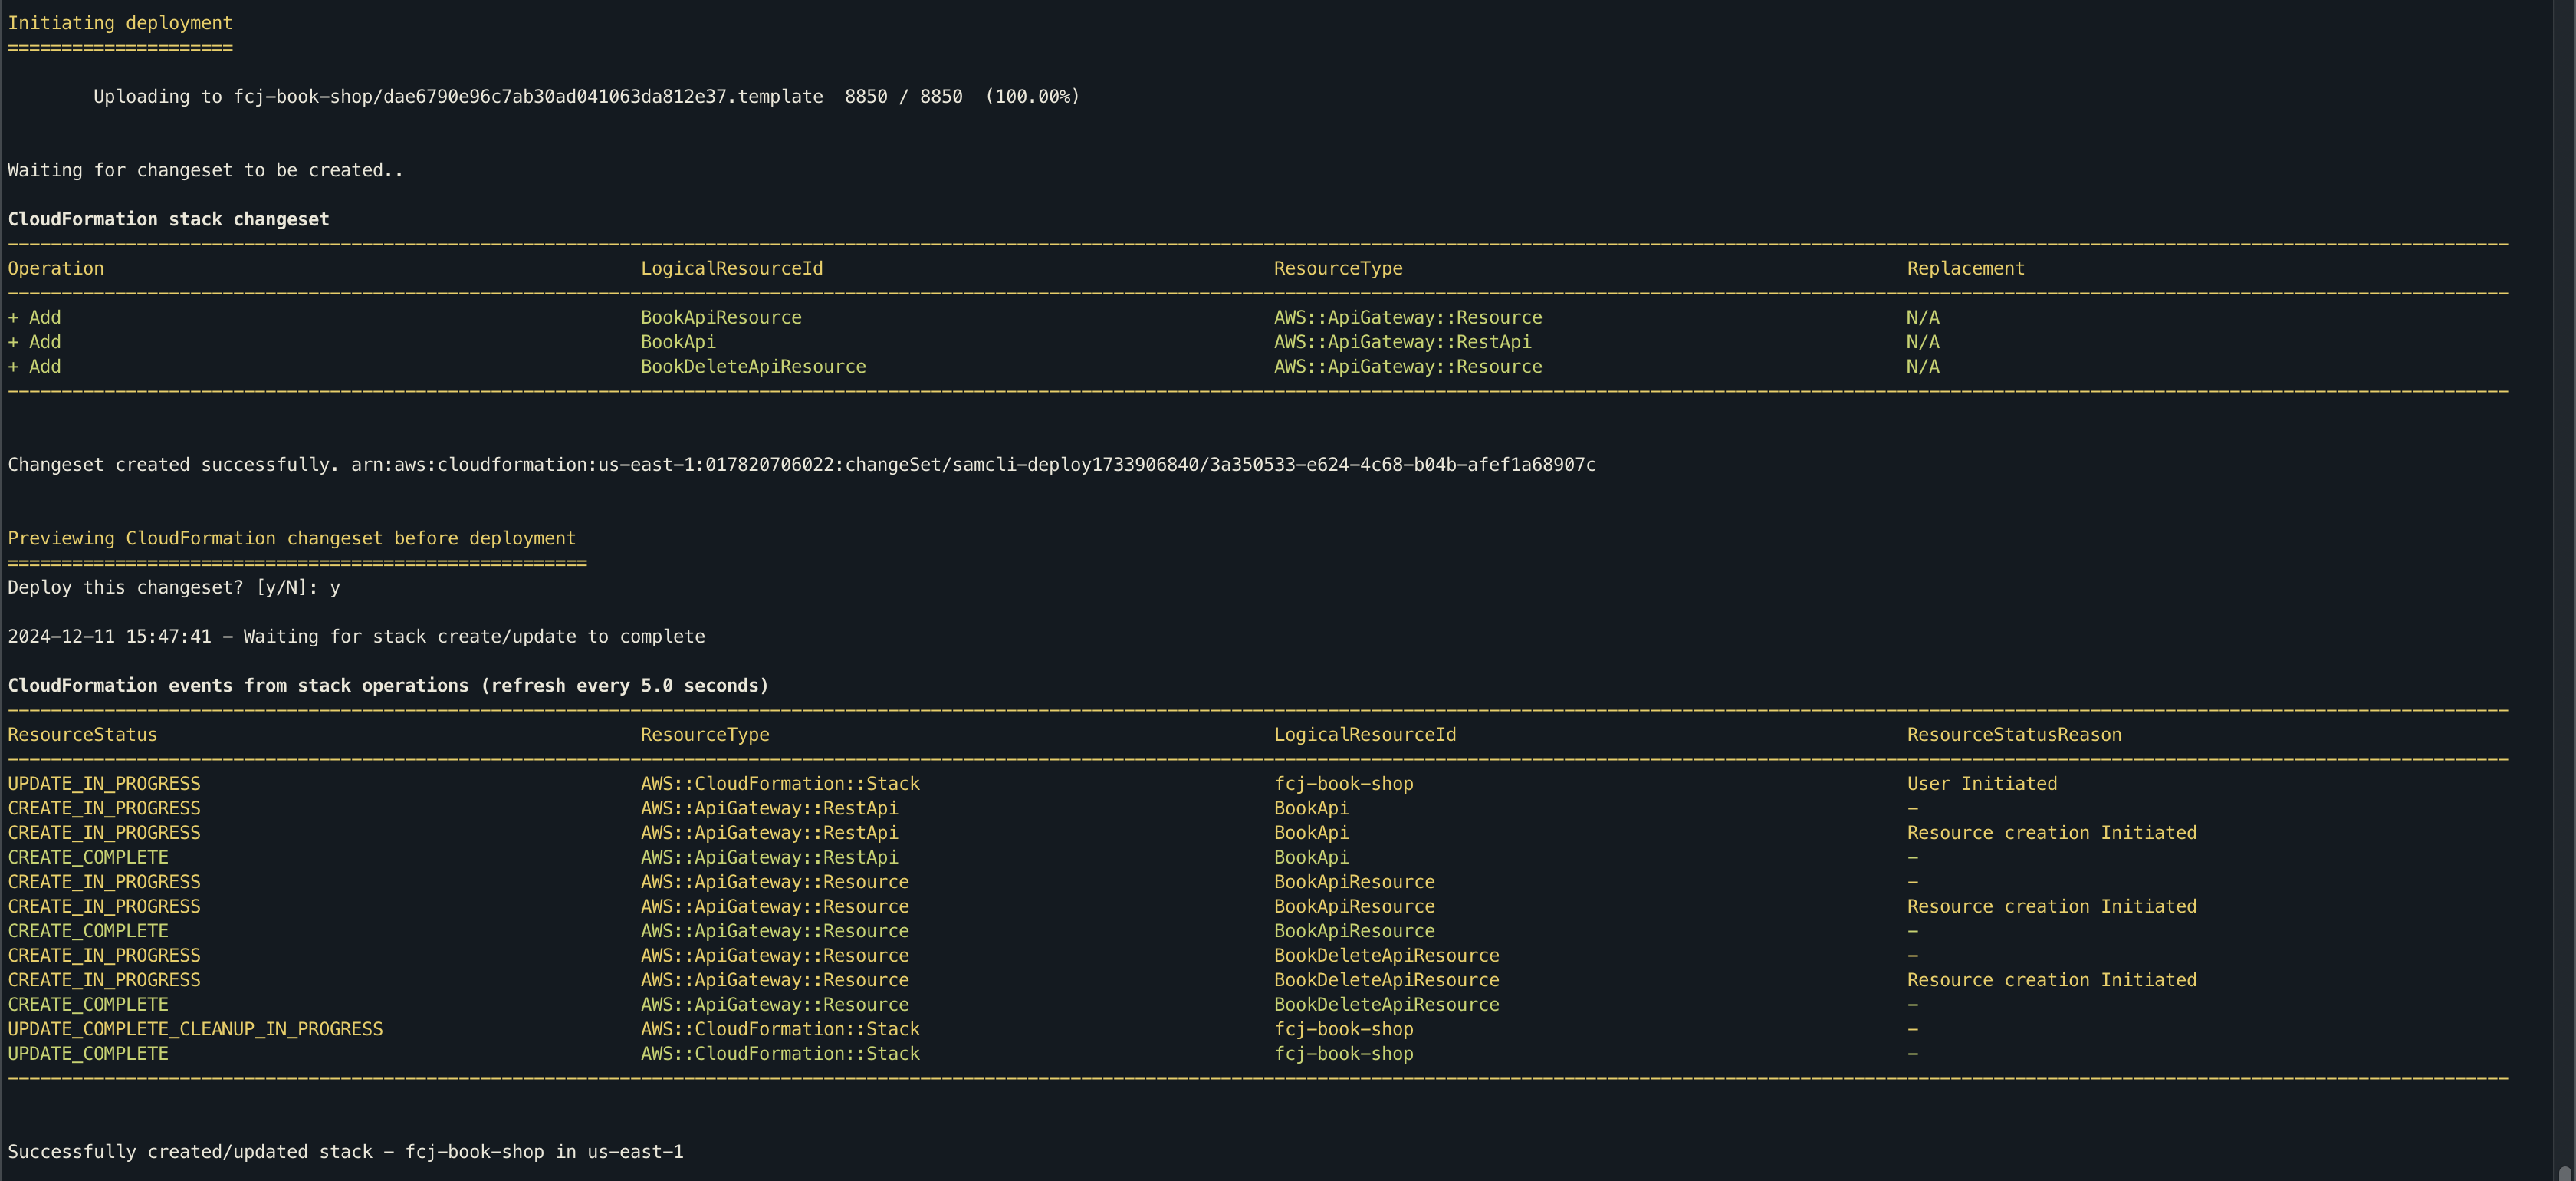Click 'CREATE_COMPLETE' status for the BookApi RestApi
2576x1181 pixels.
click(88, 857)
